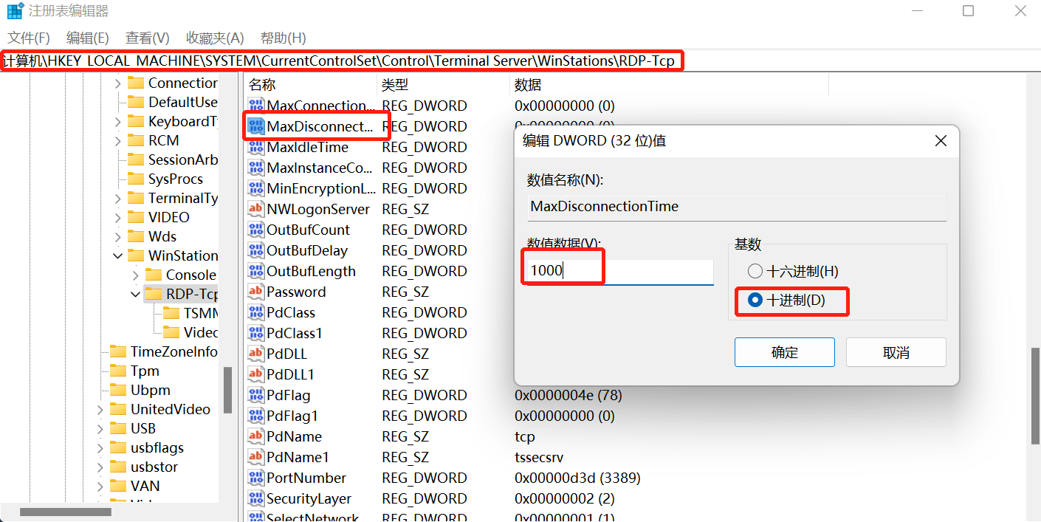Click the 名称 column header
Screen dimensions: 1041x522
(309, 85)
